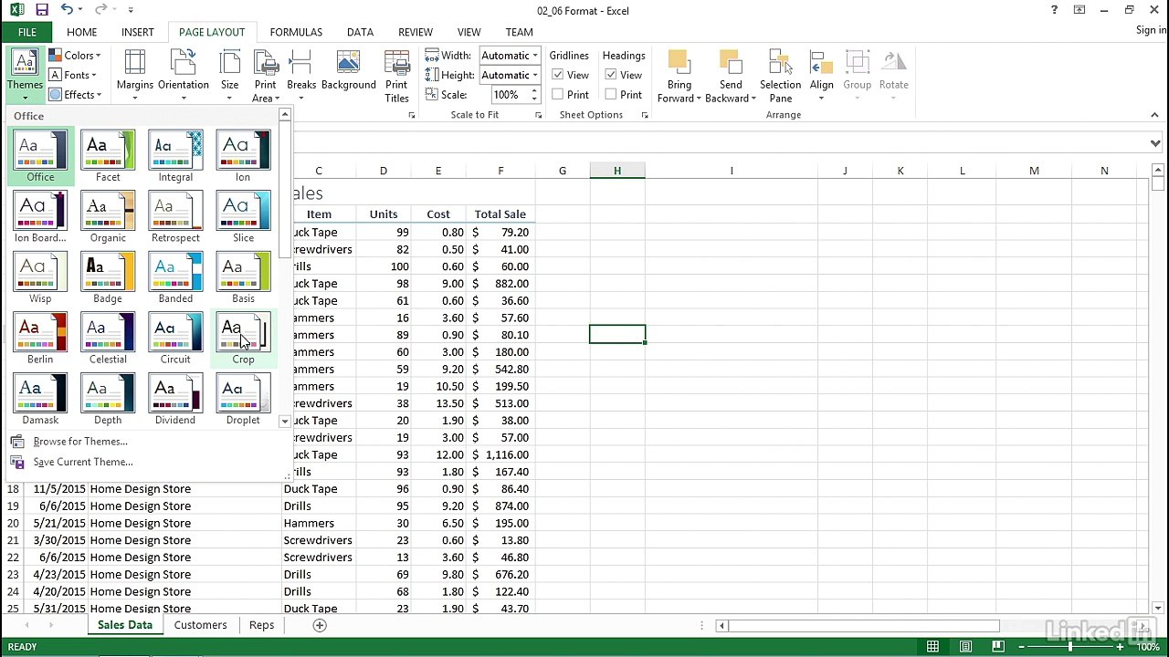
Task: Save the workbook from Quick Access
Action: click(42, 10)
